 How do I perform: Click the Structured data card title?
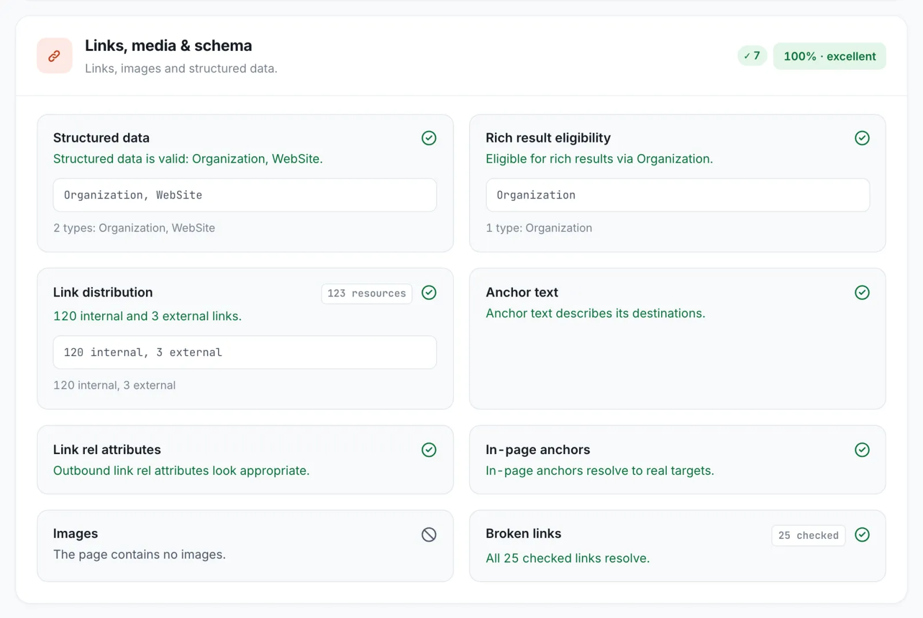pyautogui.click(x=102, y=138)
